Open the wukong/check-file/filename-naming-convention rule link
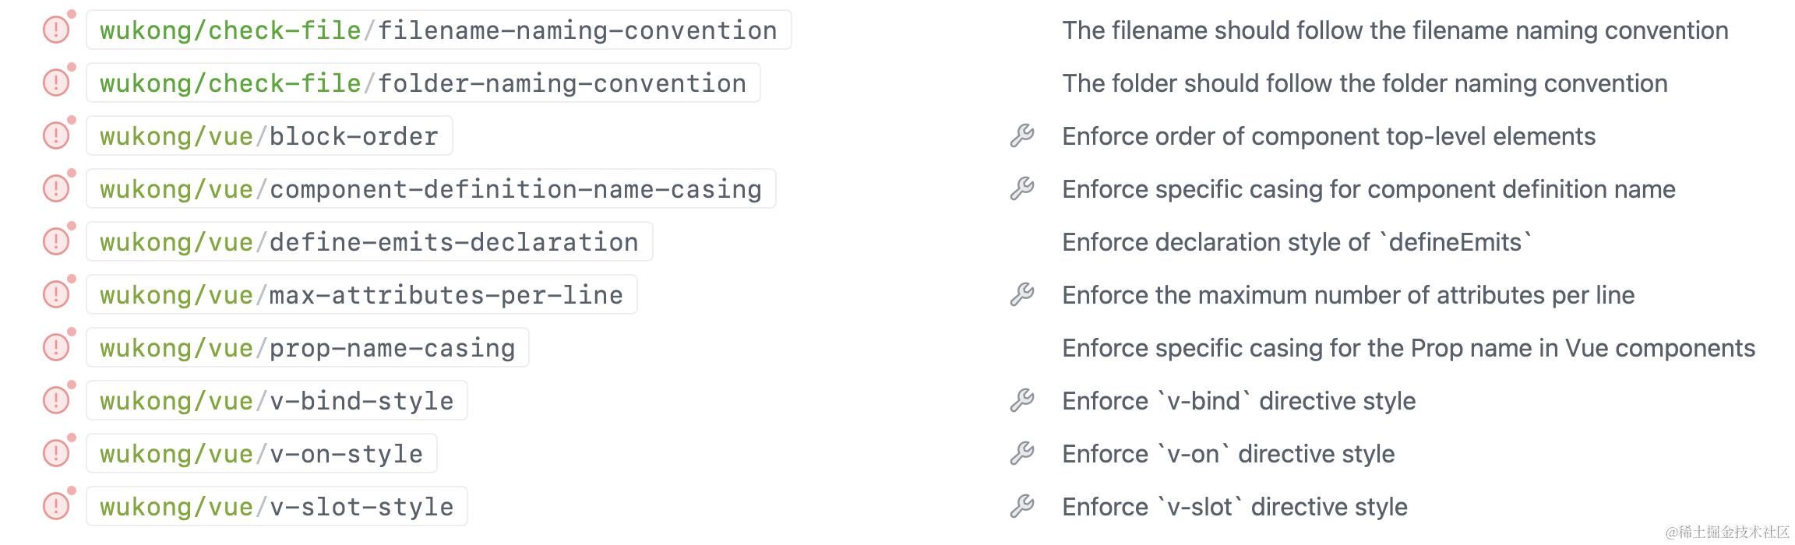This screenshot has height=545, width=1795. tap(438, 30)
